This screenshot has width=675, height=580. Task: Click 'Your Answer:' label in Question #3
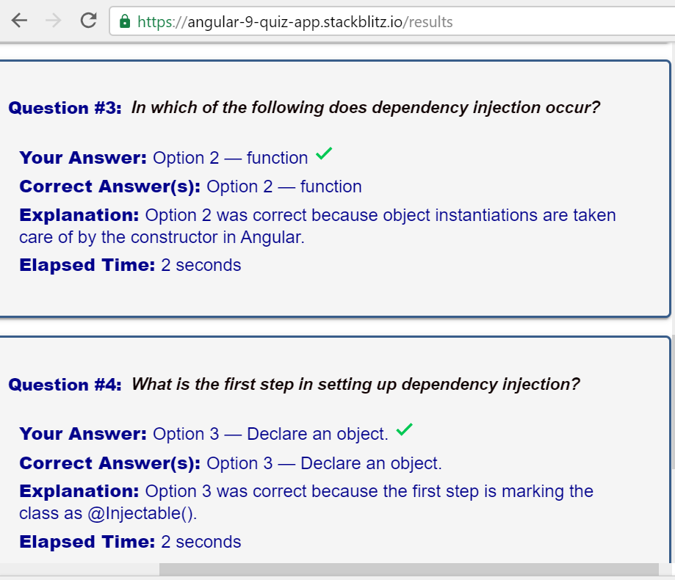[83, 158]
